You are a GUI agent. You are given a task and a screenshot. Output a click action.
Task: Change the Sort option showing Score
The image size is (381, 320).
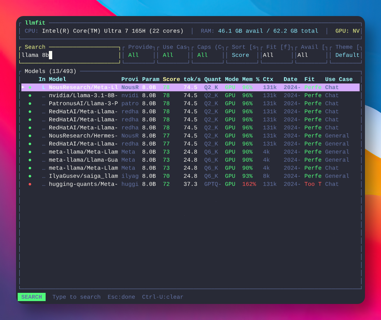click(242, 55)
